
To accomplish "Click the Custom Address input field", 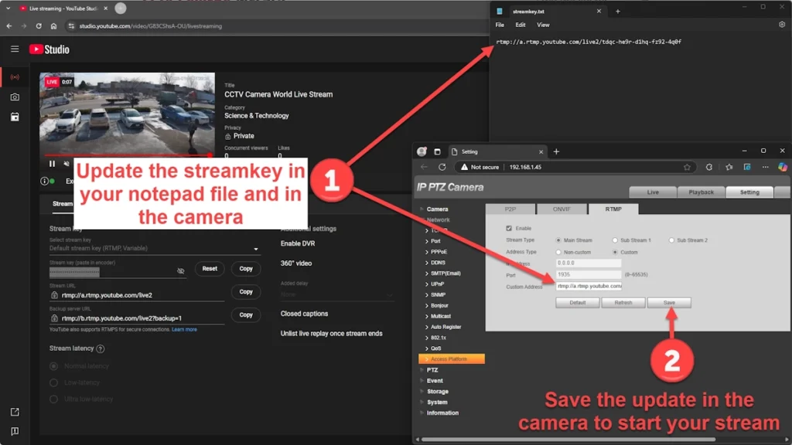I will coord(589,286).
